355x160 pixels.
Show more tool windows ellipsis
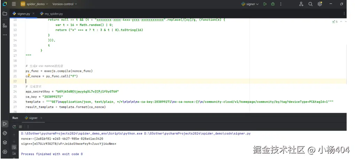(x=5, y=35)
